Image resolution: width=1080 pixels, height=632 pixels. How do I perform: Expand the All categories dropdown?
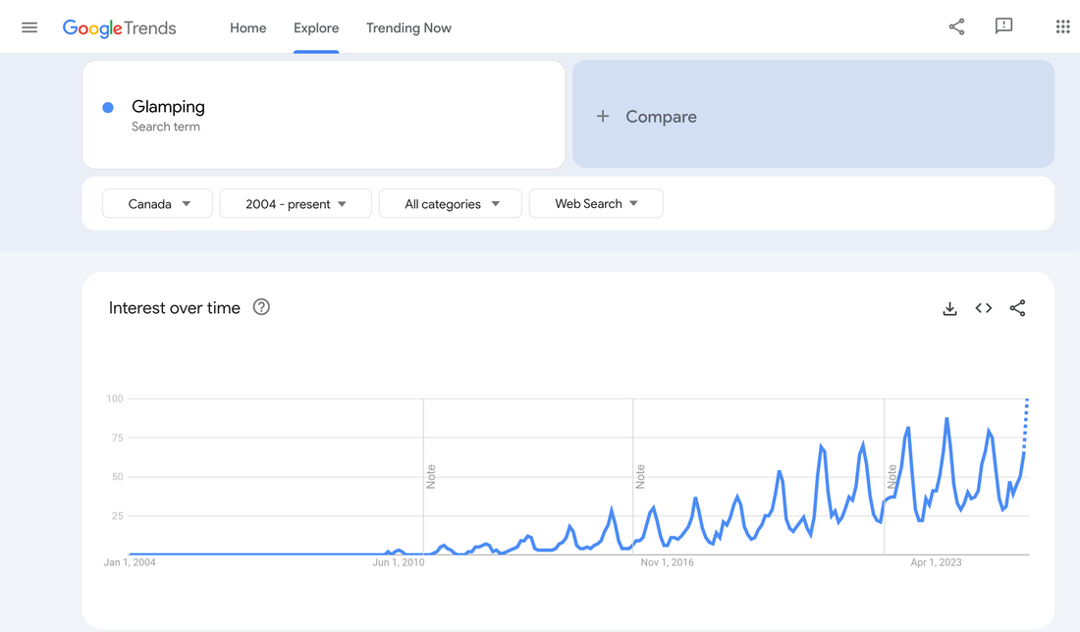(x=451, y=204)
